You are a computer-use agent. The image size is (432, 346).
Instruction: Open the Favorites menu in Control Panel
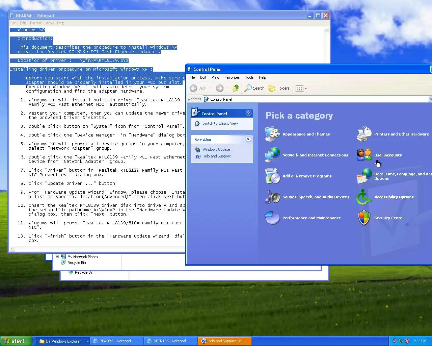(x=232, y=77)
